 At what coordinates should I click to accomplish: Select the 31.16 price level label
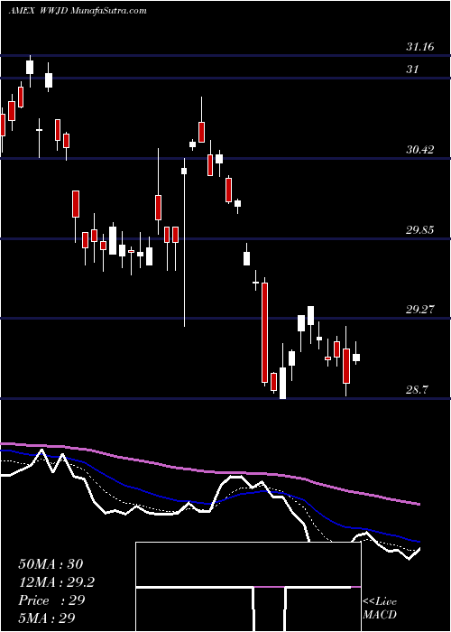(420, 47)
